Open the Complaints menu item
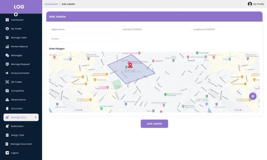The image size is (267, 160). (17, 91)
